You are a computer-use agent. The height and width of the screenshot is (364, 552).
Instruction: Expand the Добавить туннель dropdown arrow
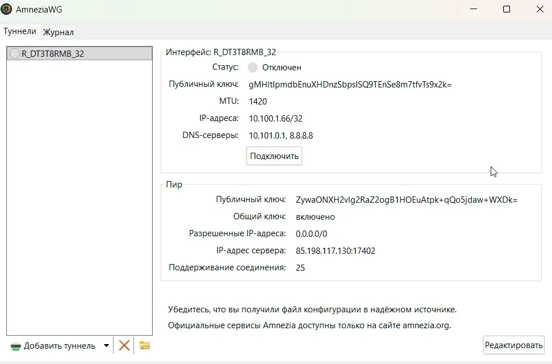coord(106,345)
